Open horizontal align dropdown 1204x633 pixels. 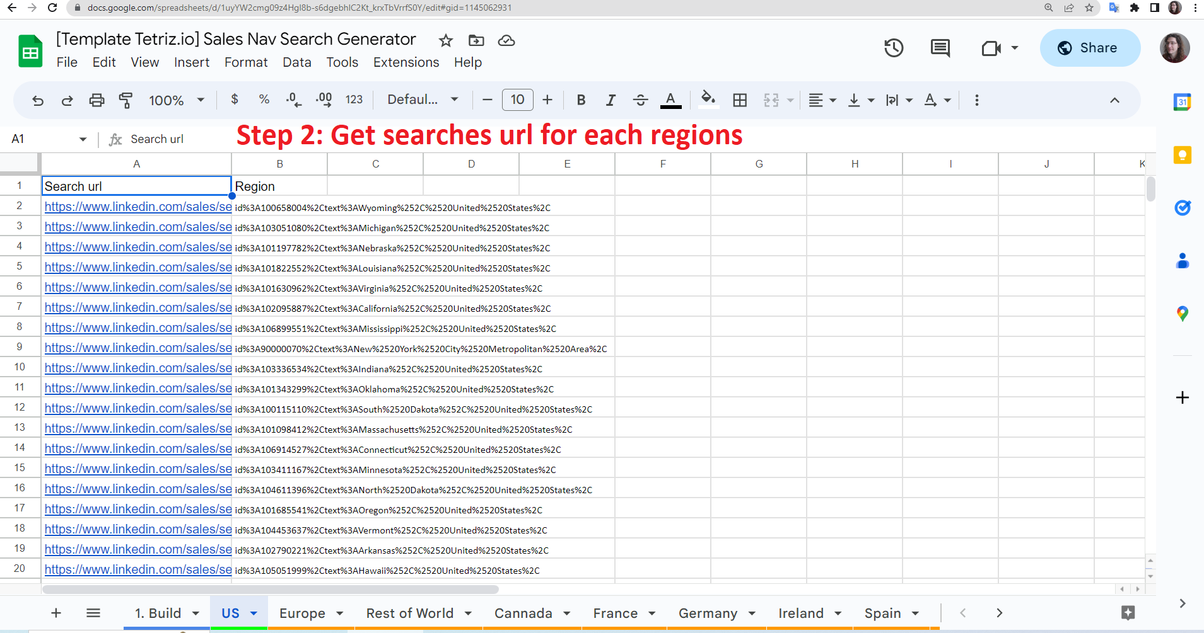[x=822, y=100]
